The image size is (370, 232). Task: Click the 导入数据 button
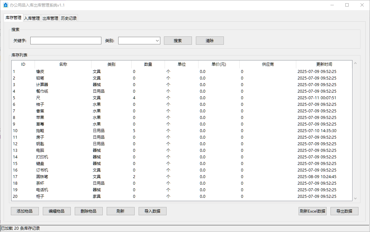pyautogui.click(x=152, y=211)
